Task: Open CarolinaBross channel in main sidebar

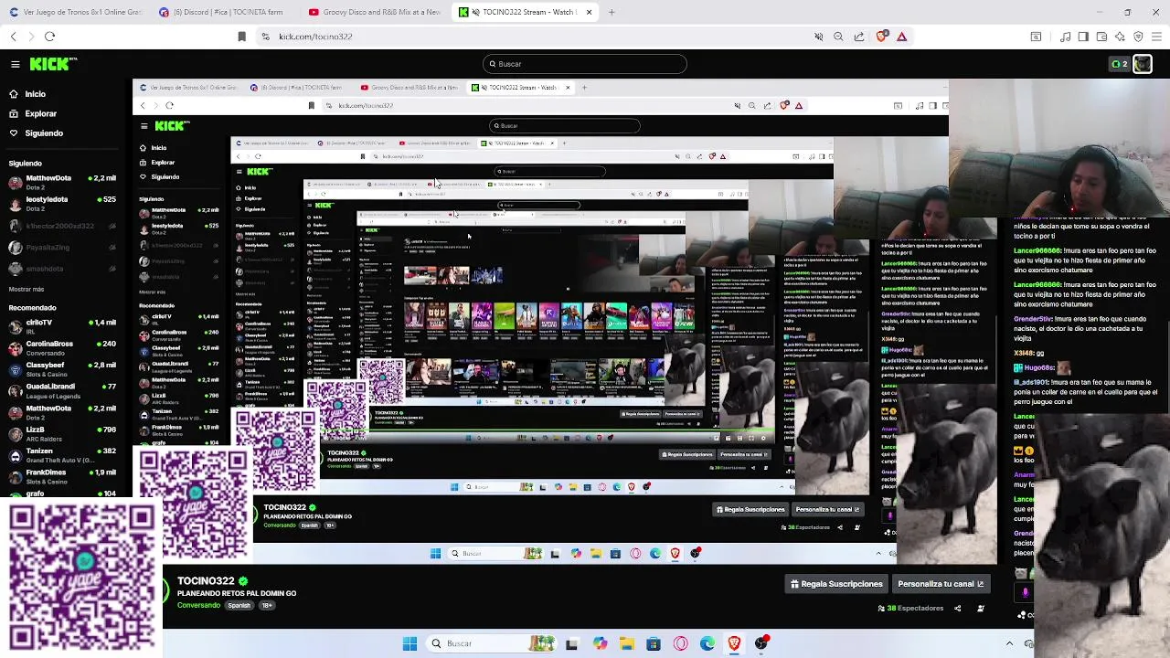Action: pyautogui.click(x=62, y=348)
